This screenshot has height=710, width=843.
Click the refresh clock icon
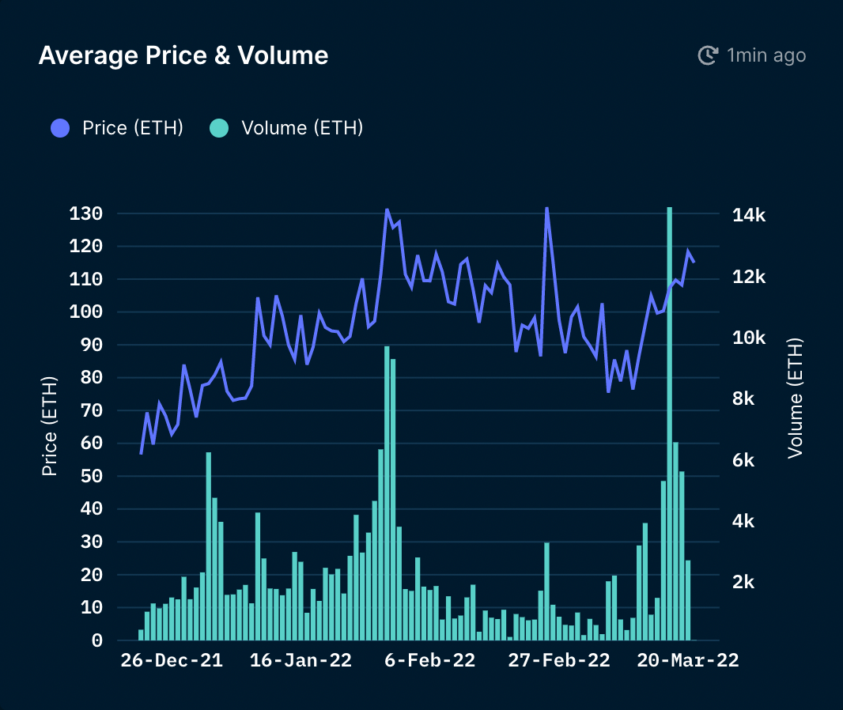pyautogui.click(x=707, y=55)
